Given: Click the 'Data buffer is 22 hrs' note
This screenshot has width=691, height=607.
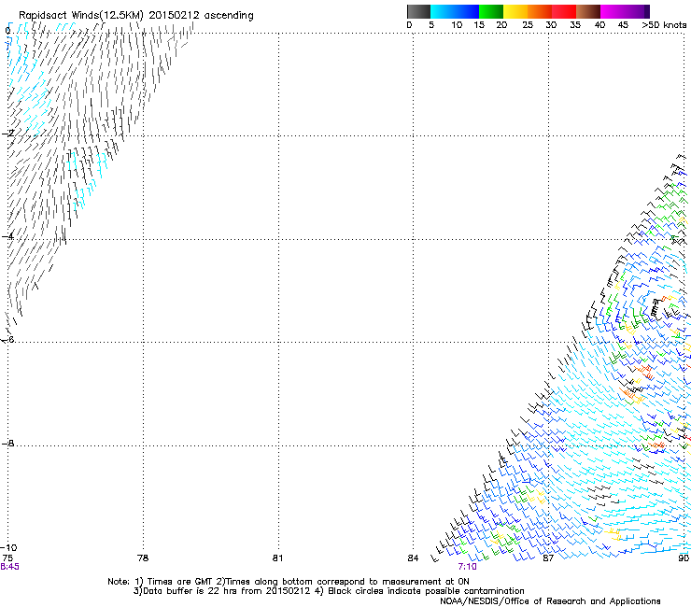Looking at the screenshot, I should 221,591.
